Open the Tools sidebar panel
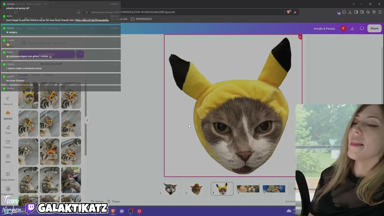 point(8,130)
